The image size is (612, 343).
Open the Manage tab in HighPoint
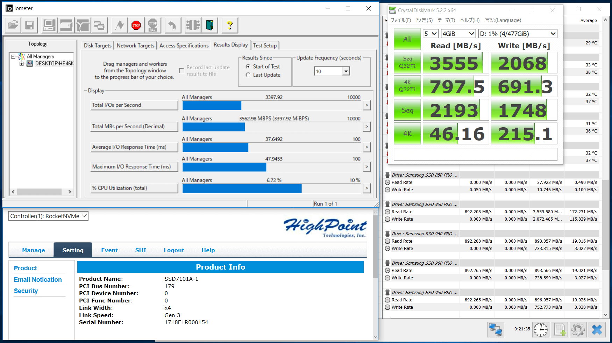(x=34, y=250)
